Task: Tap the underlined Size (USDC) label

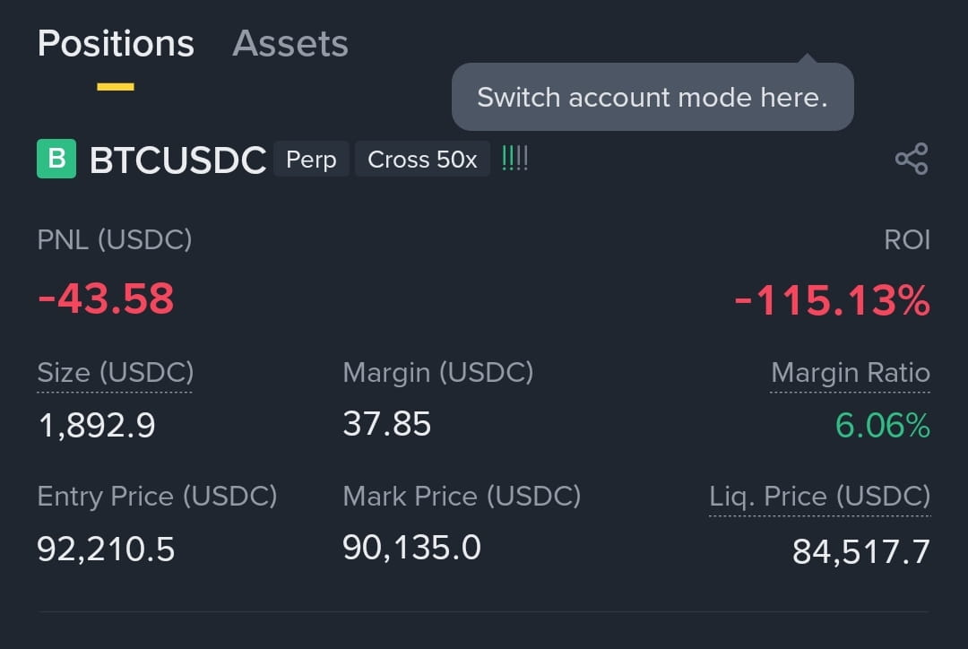Action: [x=116, y=372]
